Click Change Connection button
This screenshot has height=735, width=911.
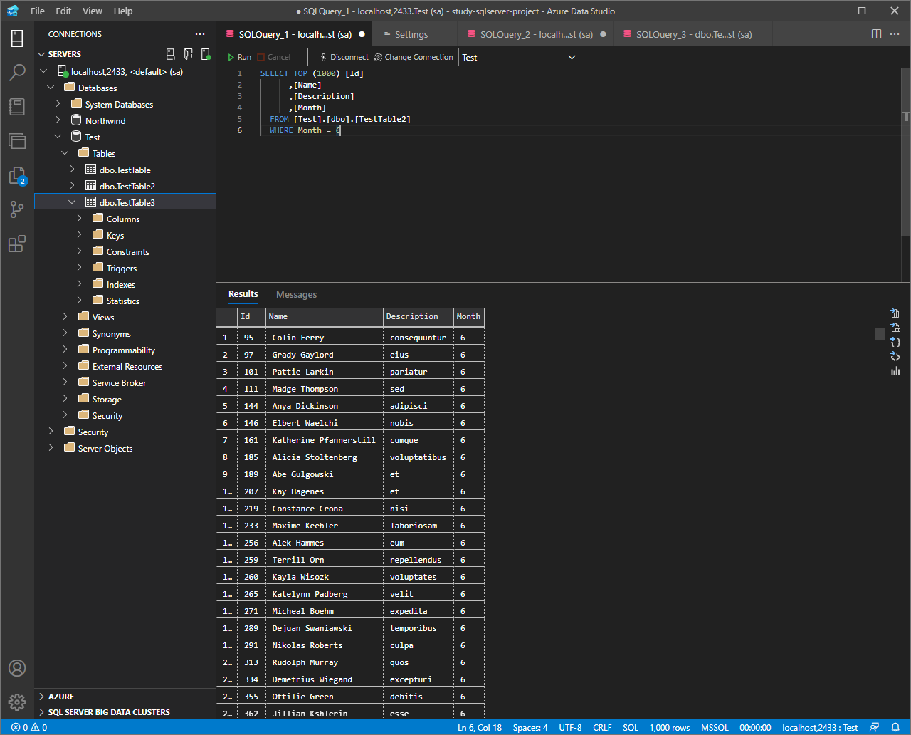pyautogui.click(x=414, y=57)
